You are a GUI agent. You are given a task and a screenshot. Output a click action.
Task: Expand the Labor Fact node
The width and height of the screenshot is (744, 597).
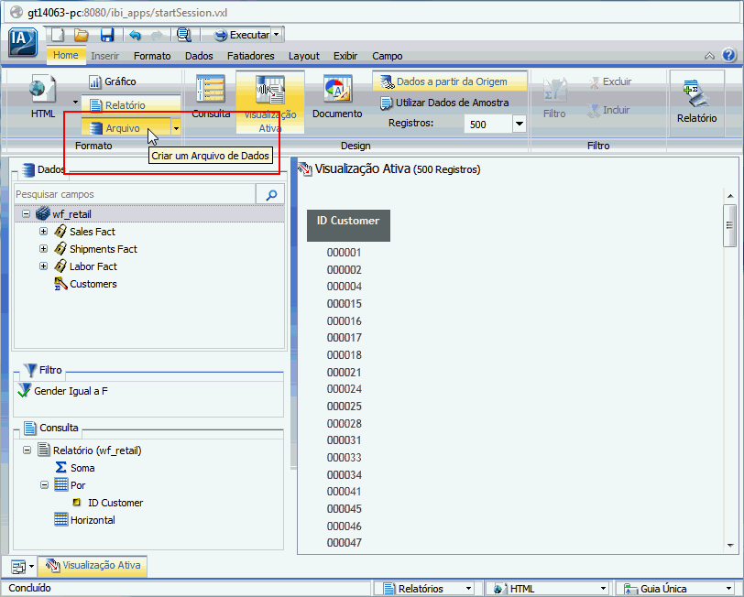click(43, 266)
